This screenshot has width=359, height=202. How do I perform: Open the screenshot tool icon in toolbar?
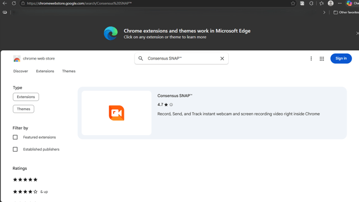pyautogui.click(x=302, y=3)
